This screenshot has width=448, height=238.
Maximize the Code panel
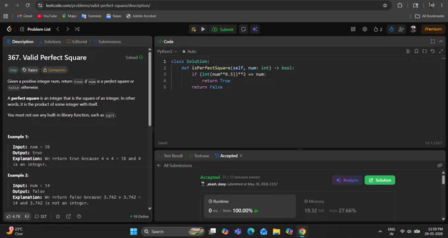[x=433, y=41]
